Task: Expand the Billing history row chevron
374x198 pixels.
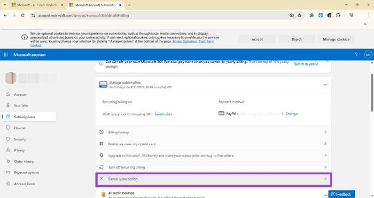Action: point(325,132)
